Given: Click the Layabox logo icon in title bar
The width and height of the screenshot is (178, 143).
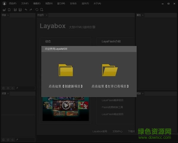Looking at the screenshot, I should point(4,3).
